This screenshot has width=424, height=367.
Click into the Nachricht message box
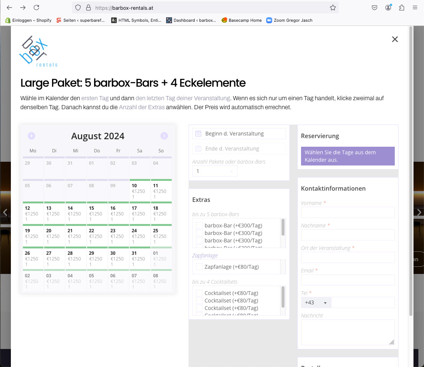(x=348, y=332)
